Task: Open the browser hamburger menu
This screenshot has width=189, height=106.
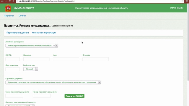Action: (187, 1)
